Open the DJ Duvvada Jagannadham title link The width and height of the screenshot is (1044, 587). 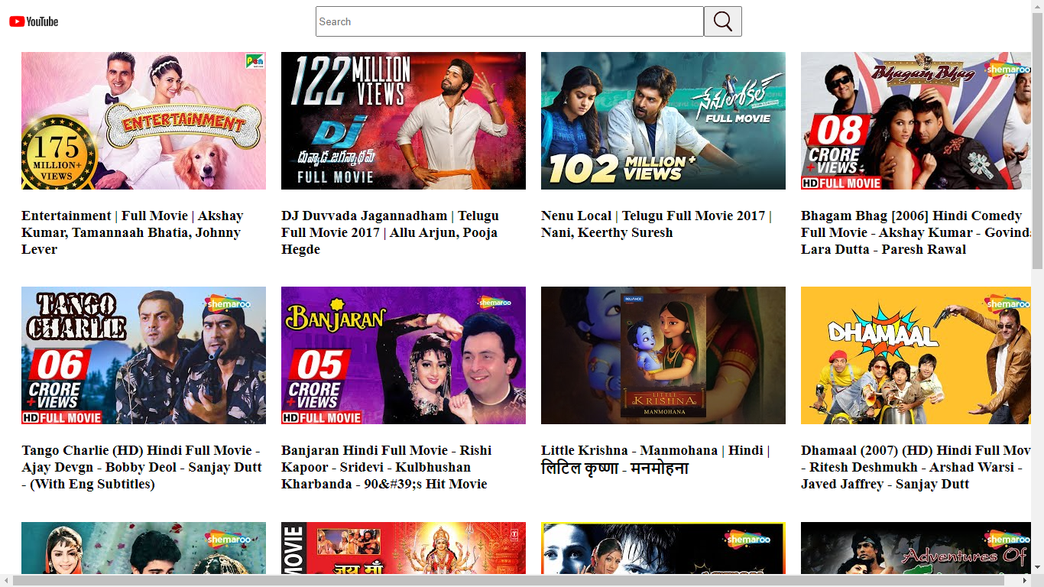[390, 232]
